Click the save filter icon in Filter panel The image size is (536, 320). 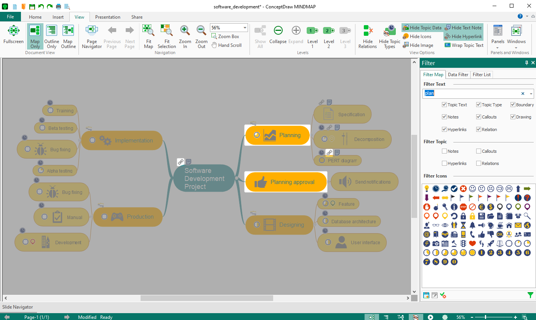pos(426,295)
